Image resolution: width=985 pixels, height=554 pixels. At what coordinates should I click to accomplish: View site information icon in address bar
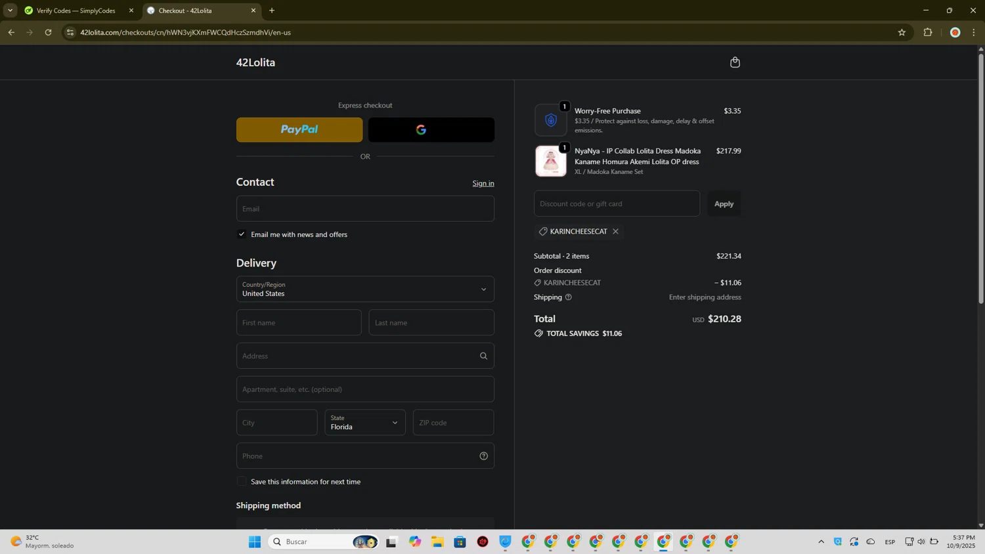pos(70,32)
